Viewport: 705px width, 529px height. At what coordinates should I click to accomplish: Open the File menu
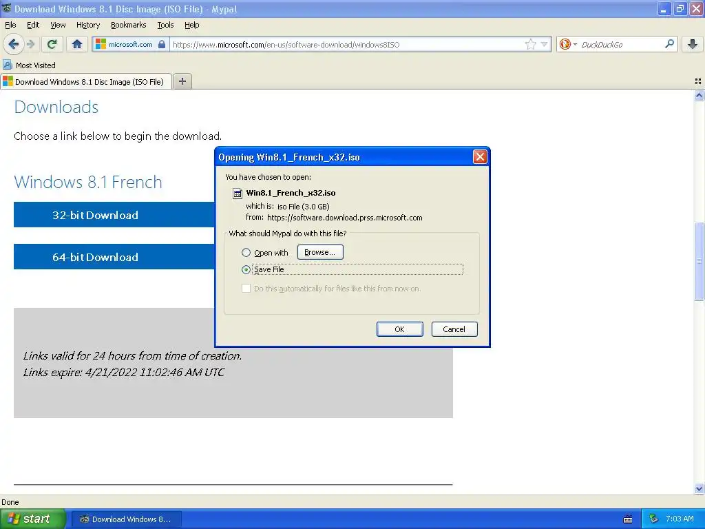tap(10, 25)
